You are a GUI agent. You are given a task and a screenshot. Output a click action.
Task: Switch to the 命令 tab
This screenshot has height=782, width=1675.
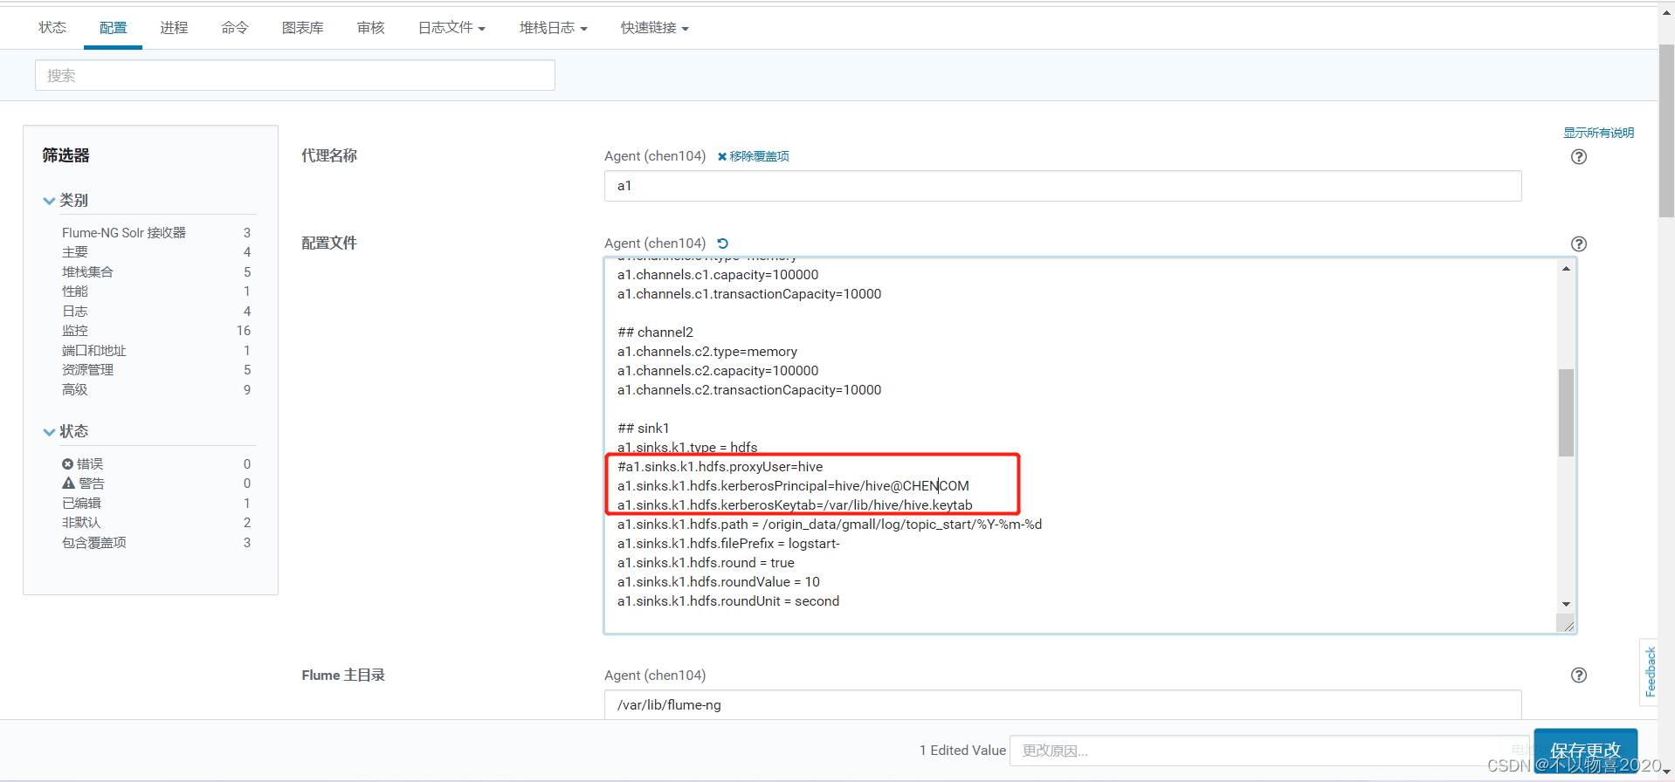(x=235, y=28)
